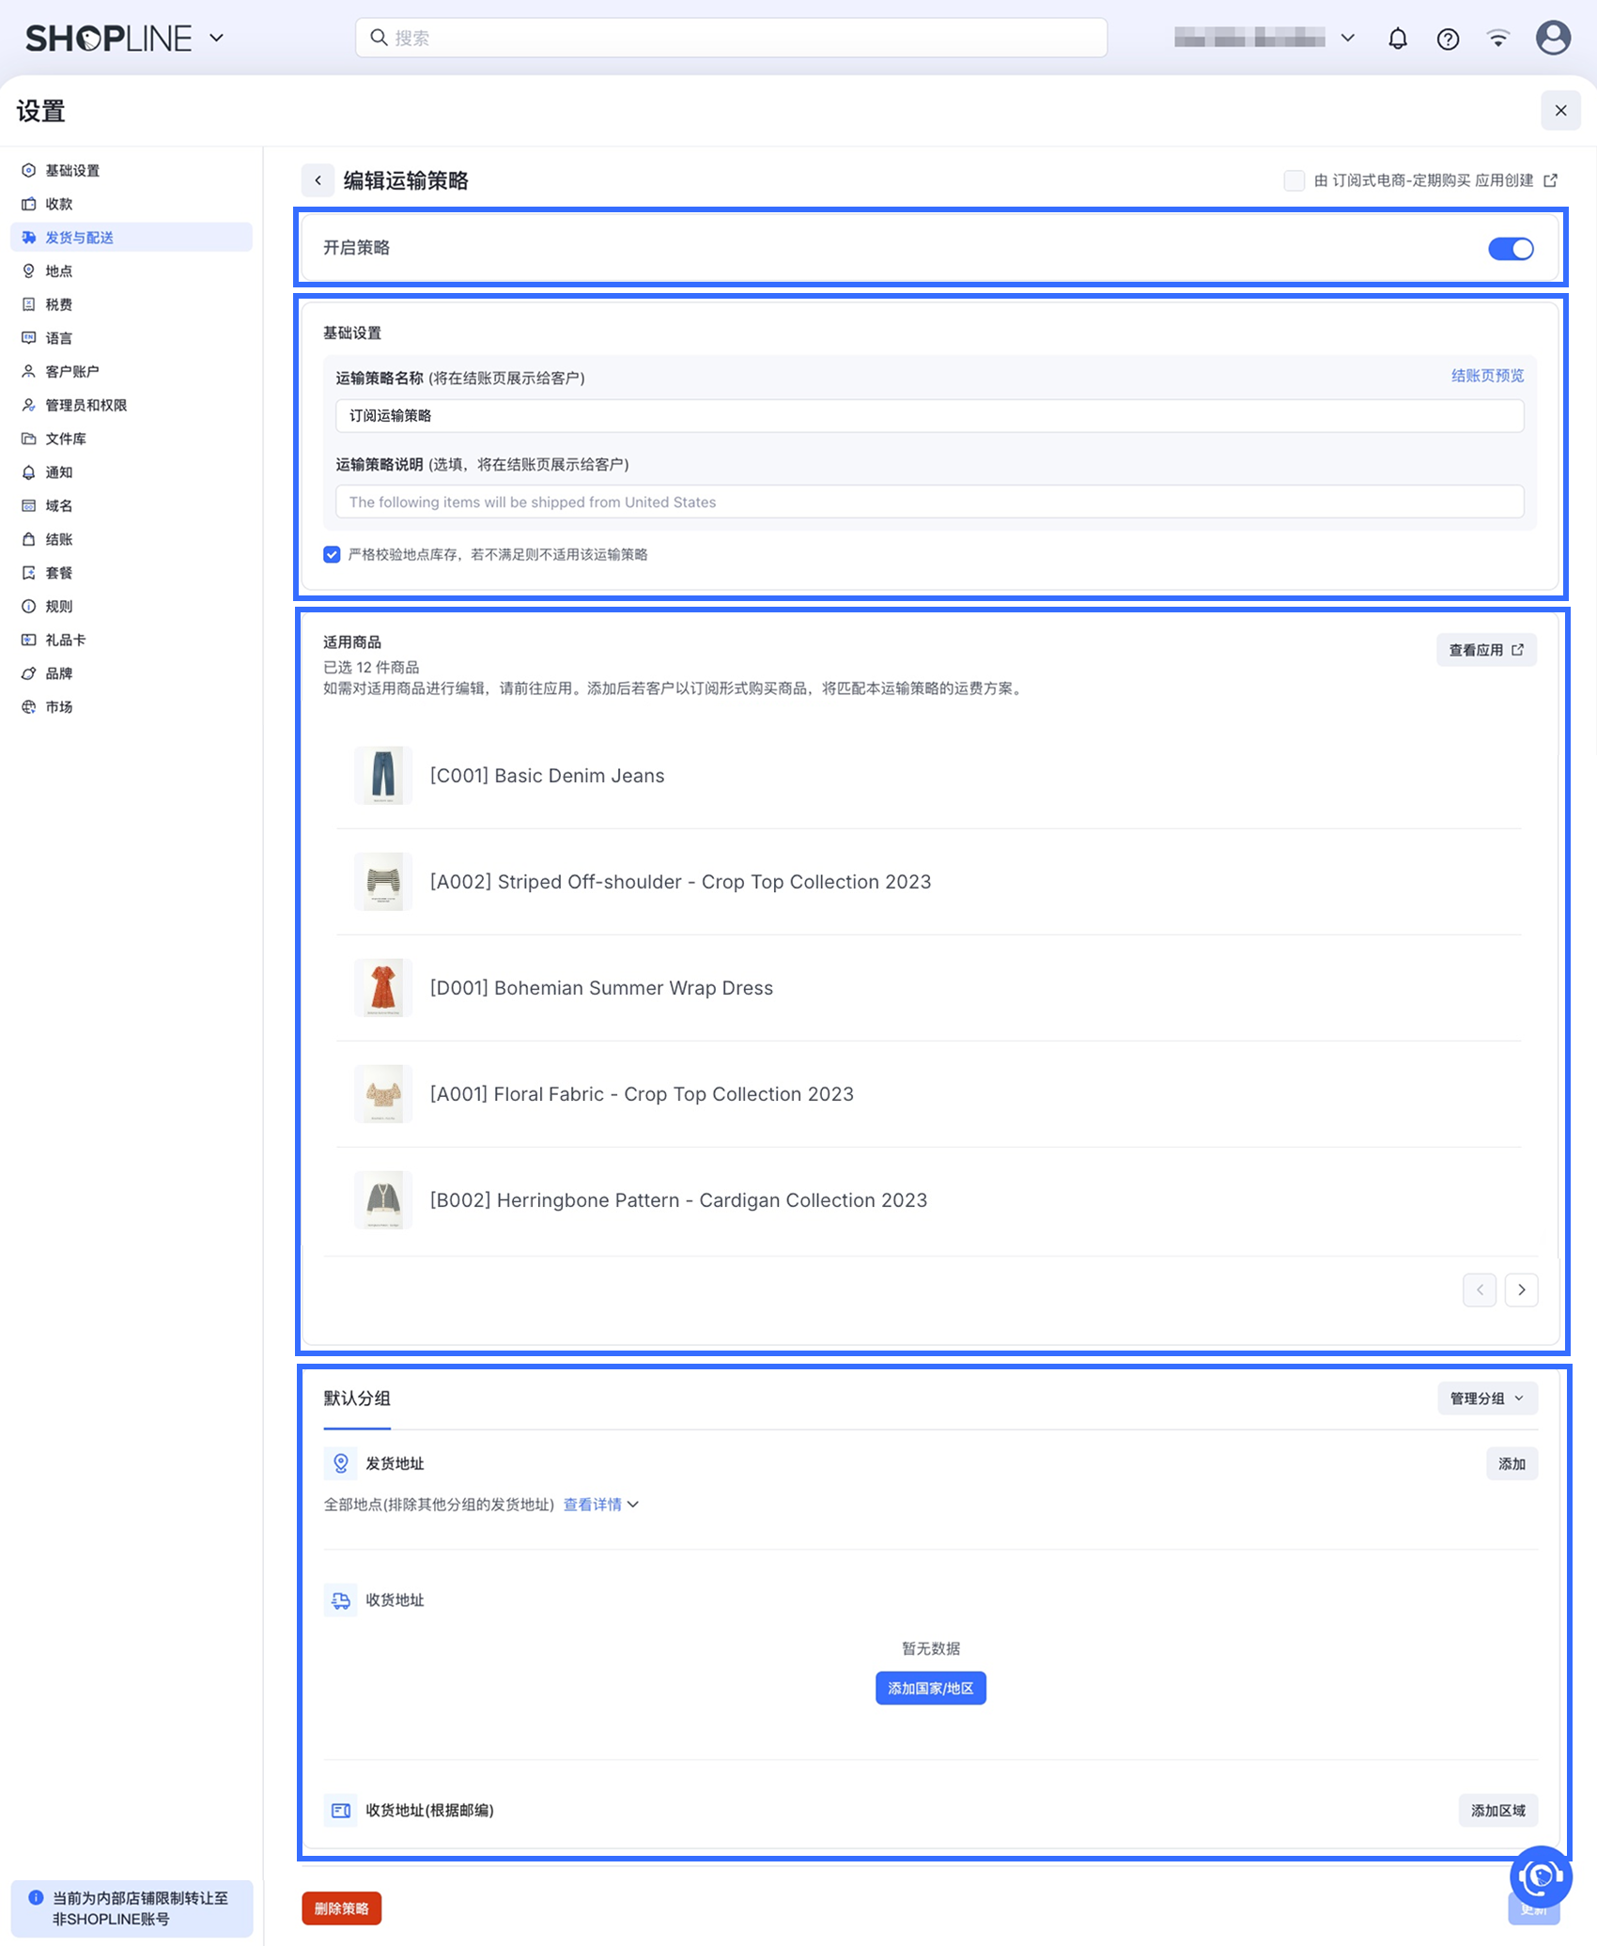Click the 收款 wallet icon in sidebar

pyautogui.click(x=29, y=204)
